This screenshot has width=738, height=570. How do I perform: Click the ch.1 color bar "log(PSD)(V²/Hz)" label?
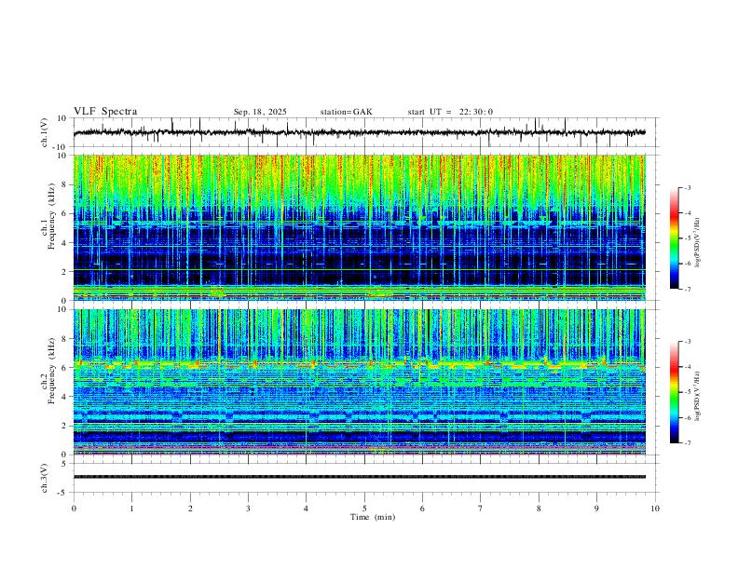tap(698, 242)
